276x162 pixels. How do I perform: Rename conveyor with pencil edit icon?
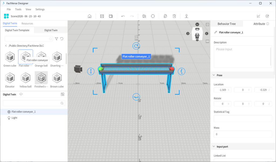click(x=216, y=32)
